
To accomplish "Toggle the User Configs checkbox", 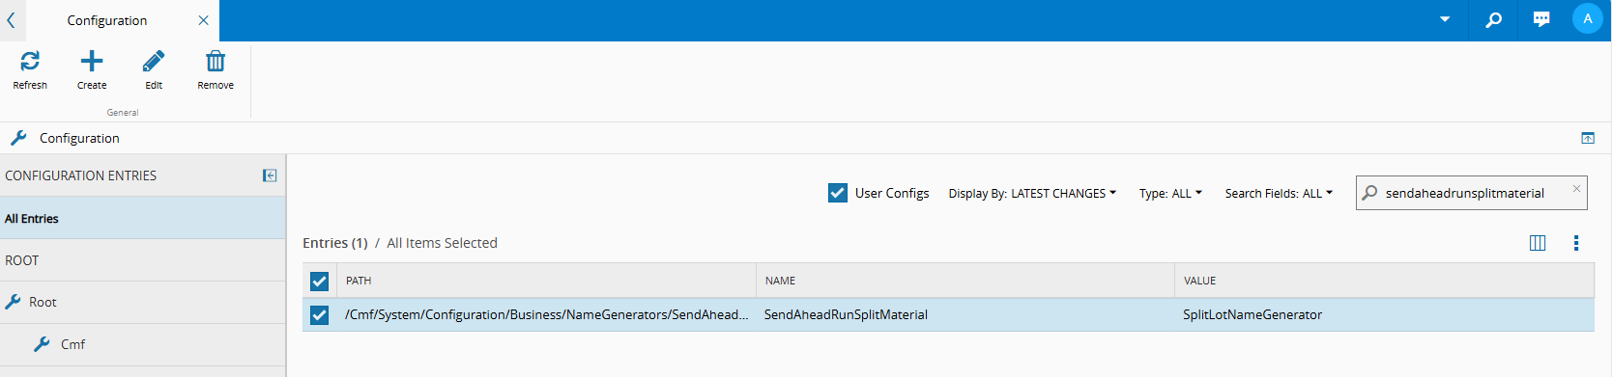I will [838, 193].
